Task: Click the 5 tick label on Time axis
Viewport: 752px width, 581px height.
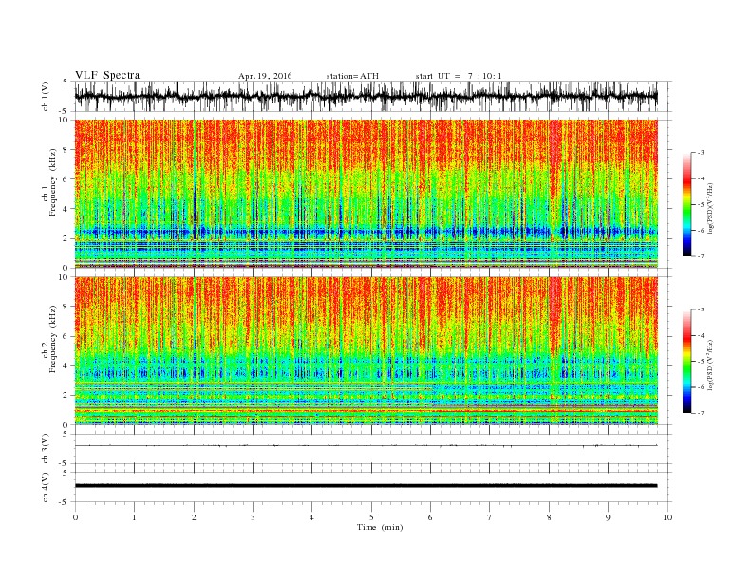Action: click(371, 517)
